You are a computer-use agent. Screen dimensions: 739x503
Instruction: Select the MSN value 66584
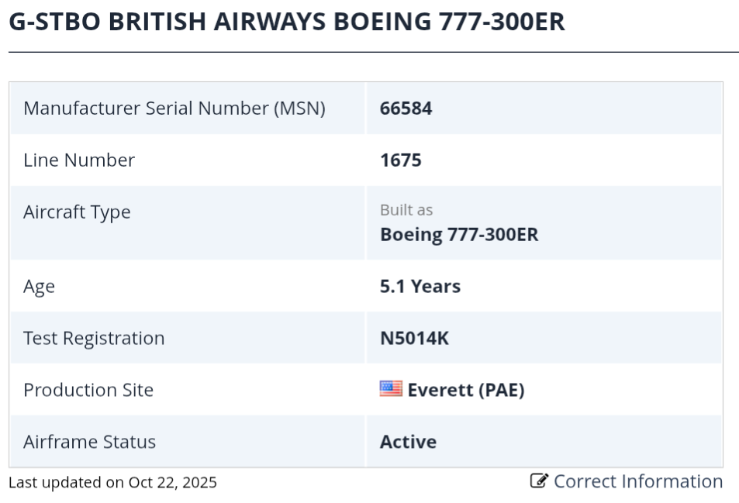tap(406, 109)
